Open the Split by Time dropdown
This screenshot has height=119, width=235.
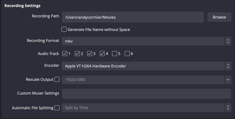click(143, 108)
